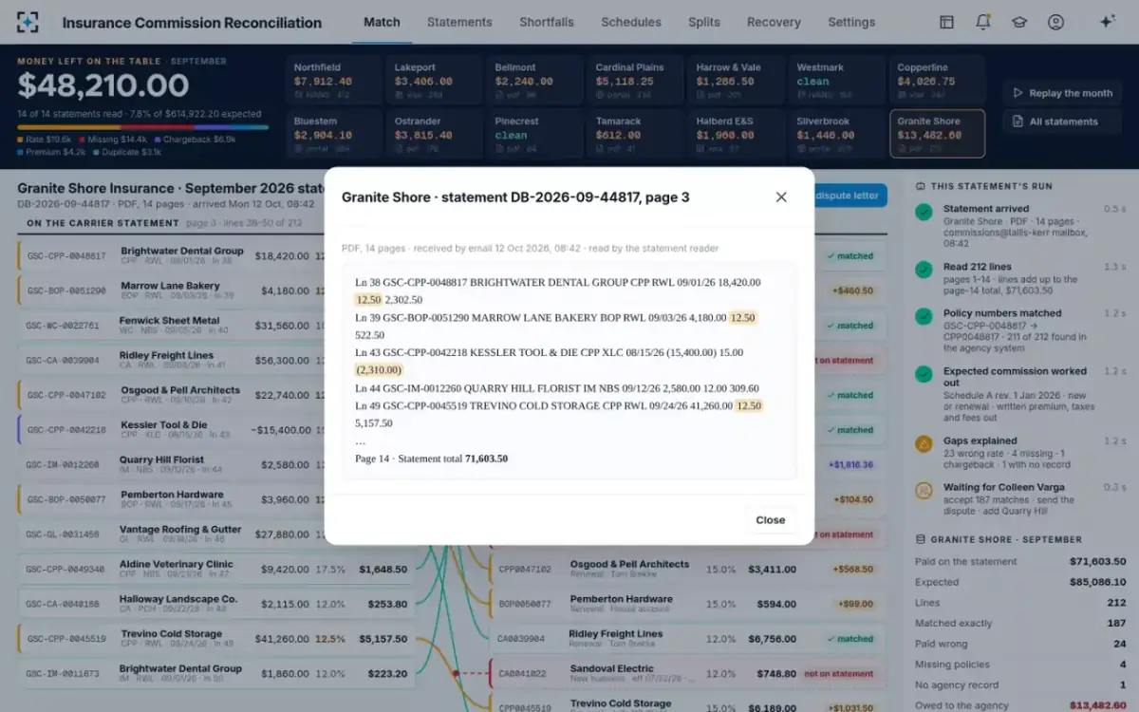Select the Granite Shore carrier card

click(x=937, y=134)
